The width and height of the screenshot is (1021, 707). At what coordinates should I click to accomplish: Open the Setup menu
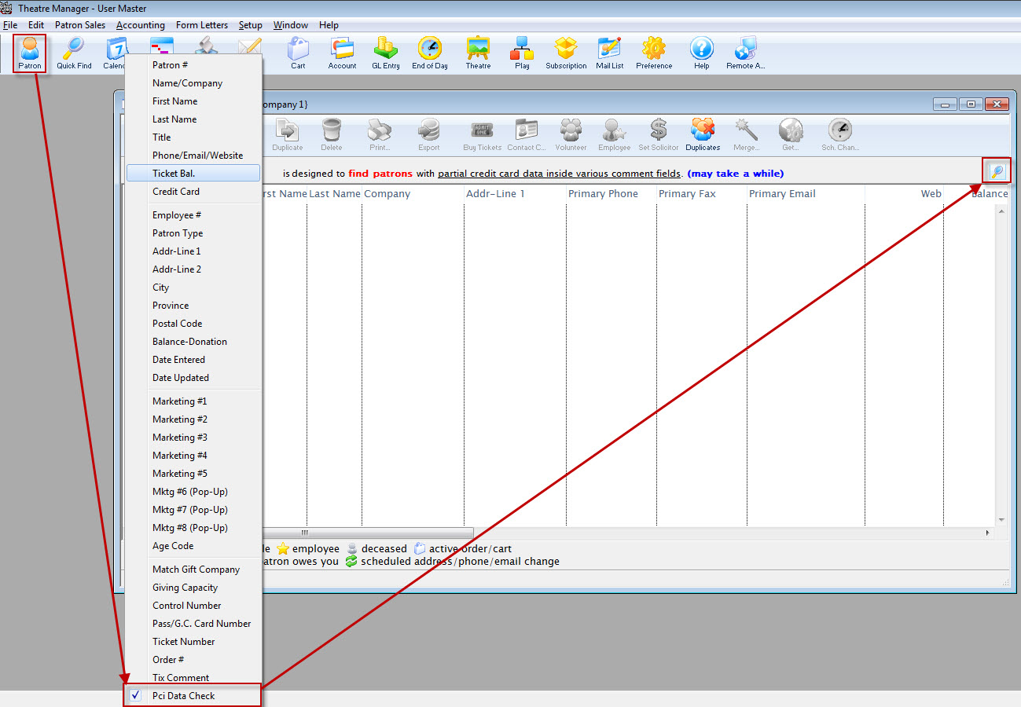[x=251, y=25]
